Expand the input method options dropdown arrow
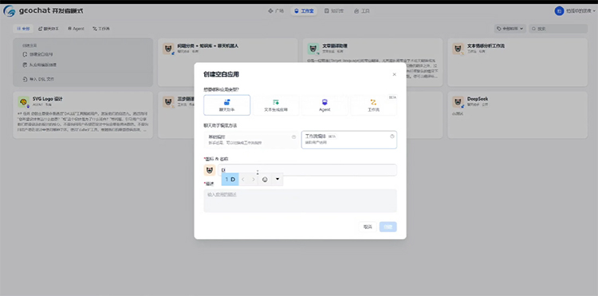This screenshot has height=296, width=598. pos(277,179)
